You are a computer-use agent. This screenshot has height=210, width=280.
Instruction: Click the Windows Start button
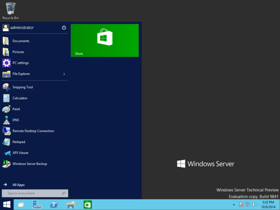click(7, 205)
